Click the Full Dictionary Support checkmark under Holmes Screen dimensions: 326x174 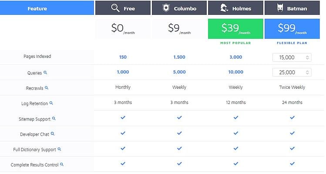coord(236,148)
